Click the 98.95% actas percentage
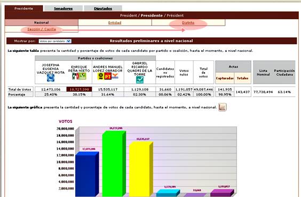 point(225,94)
